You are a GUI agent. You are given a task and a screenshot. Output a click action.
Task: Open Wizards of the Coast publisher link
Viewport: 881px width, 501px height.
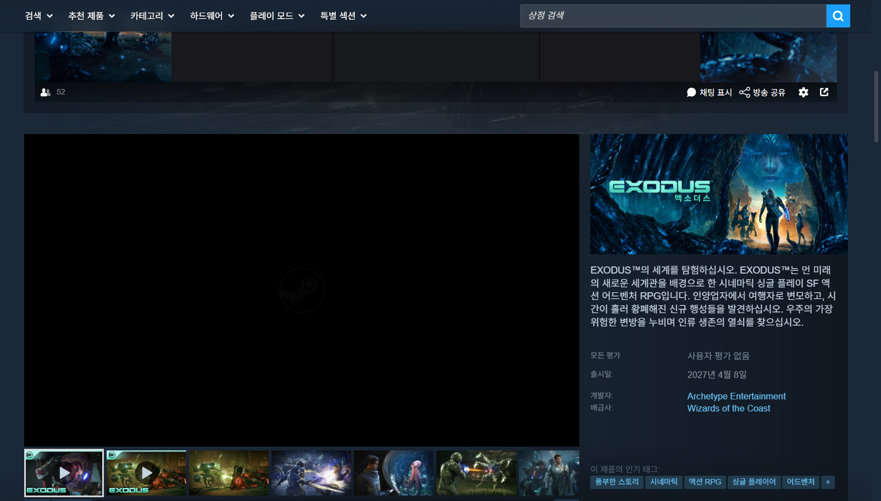[729, 408]
